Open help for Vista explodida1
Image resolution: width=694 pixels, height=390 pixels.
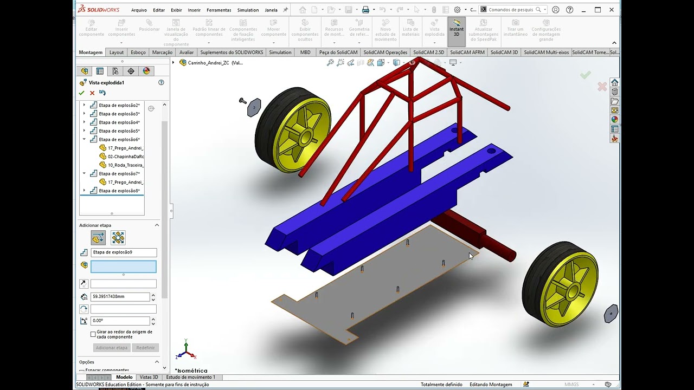161,82
